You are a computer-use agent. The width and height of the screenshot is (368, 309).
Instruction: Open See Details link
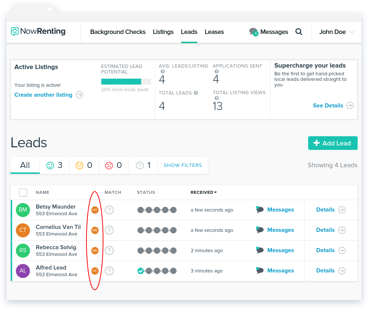click(x=328, y=106)
